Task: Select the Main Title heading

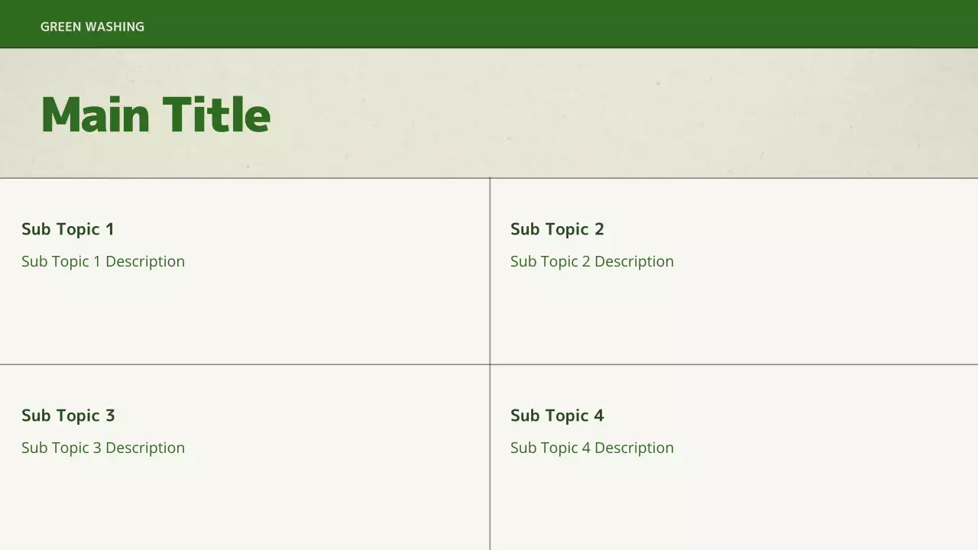Action: pos(155,115)
